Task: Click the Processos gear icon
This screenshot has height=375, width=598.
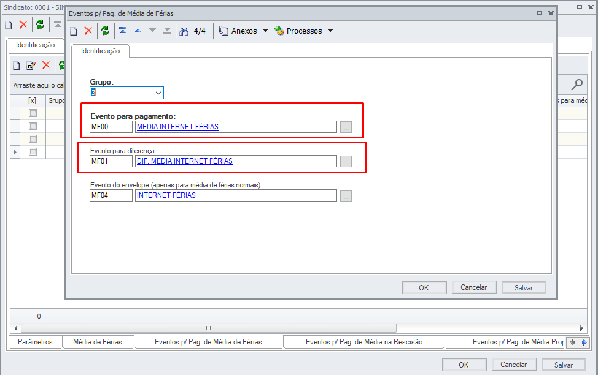Action: point(279,31)
